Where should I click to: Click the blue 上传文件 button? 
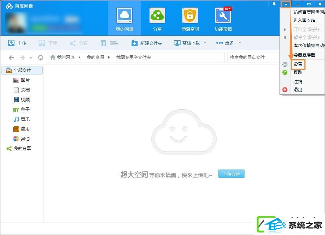tap(231, 174)
